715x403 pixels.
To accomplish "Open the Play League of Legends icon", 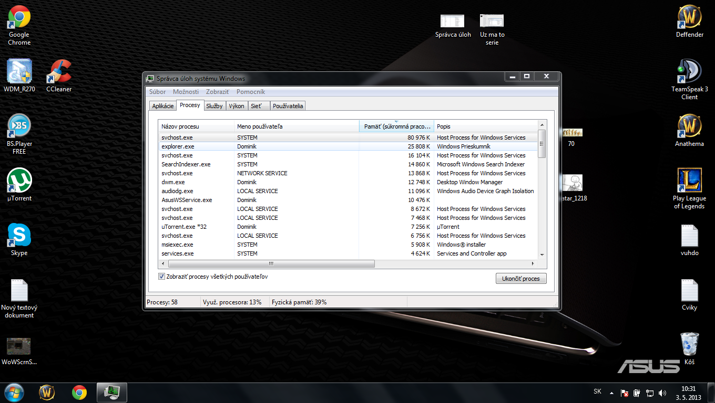I will click(x=689, y=181).
